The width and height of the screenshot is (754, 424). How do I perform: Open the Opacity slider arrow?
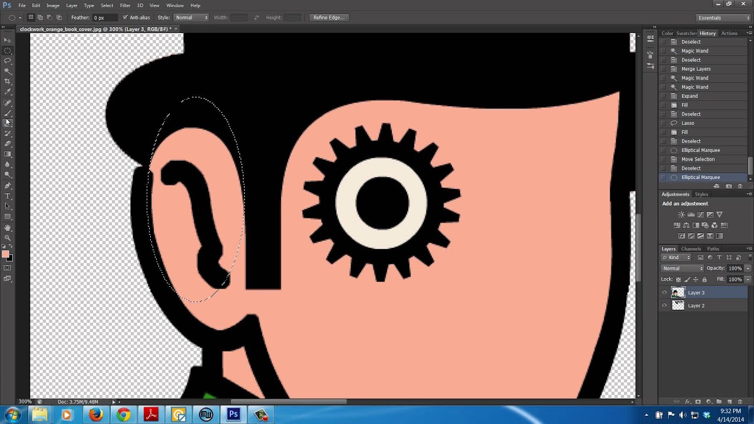click(748, 269)
